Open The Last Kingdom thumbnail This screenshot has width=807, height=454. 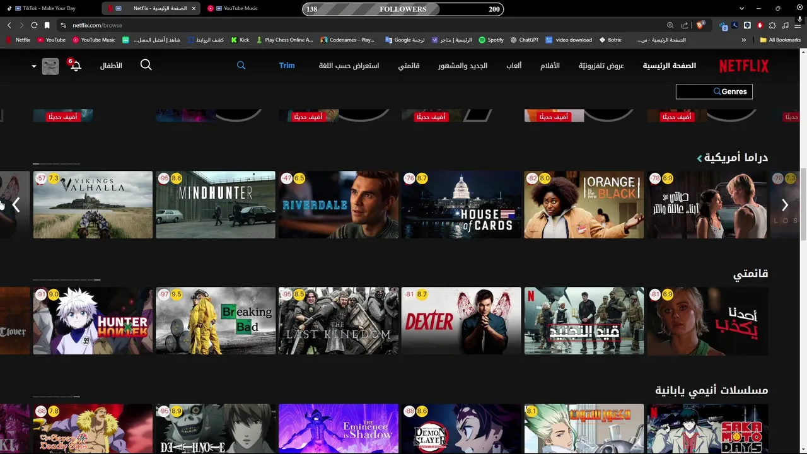click(339, 321)
